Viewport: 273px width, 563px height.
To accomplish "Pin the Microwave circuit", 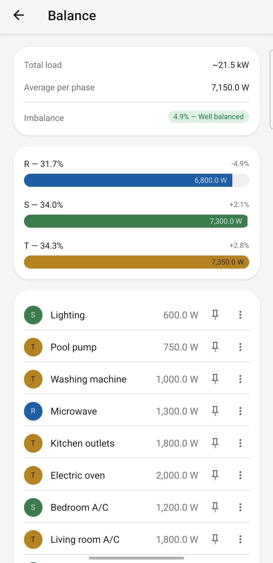I will point(215,411).
